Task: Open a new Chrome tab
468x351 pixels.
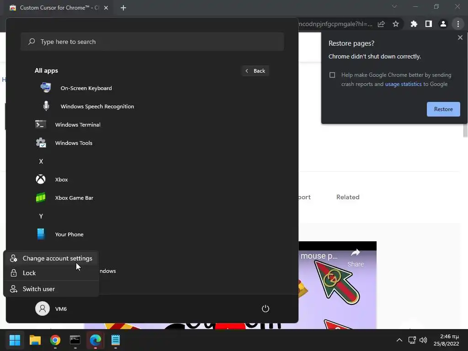Action: pyautogui.click(x=123, y=8)
